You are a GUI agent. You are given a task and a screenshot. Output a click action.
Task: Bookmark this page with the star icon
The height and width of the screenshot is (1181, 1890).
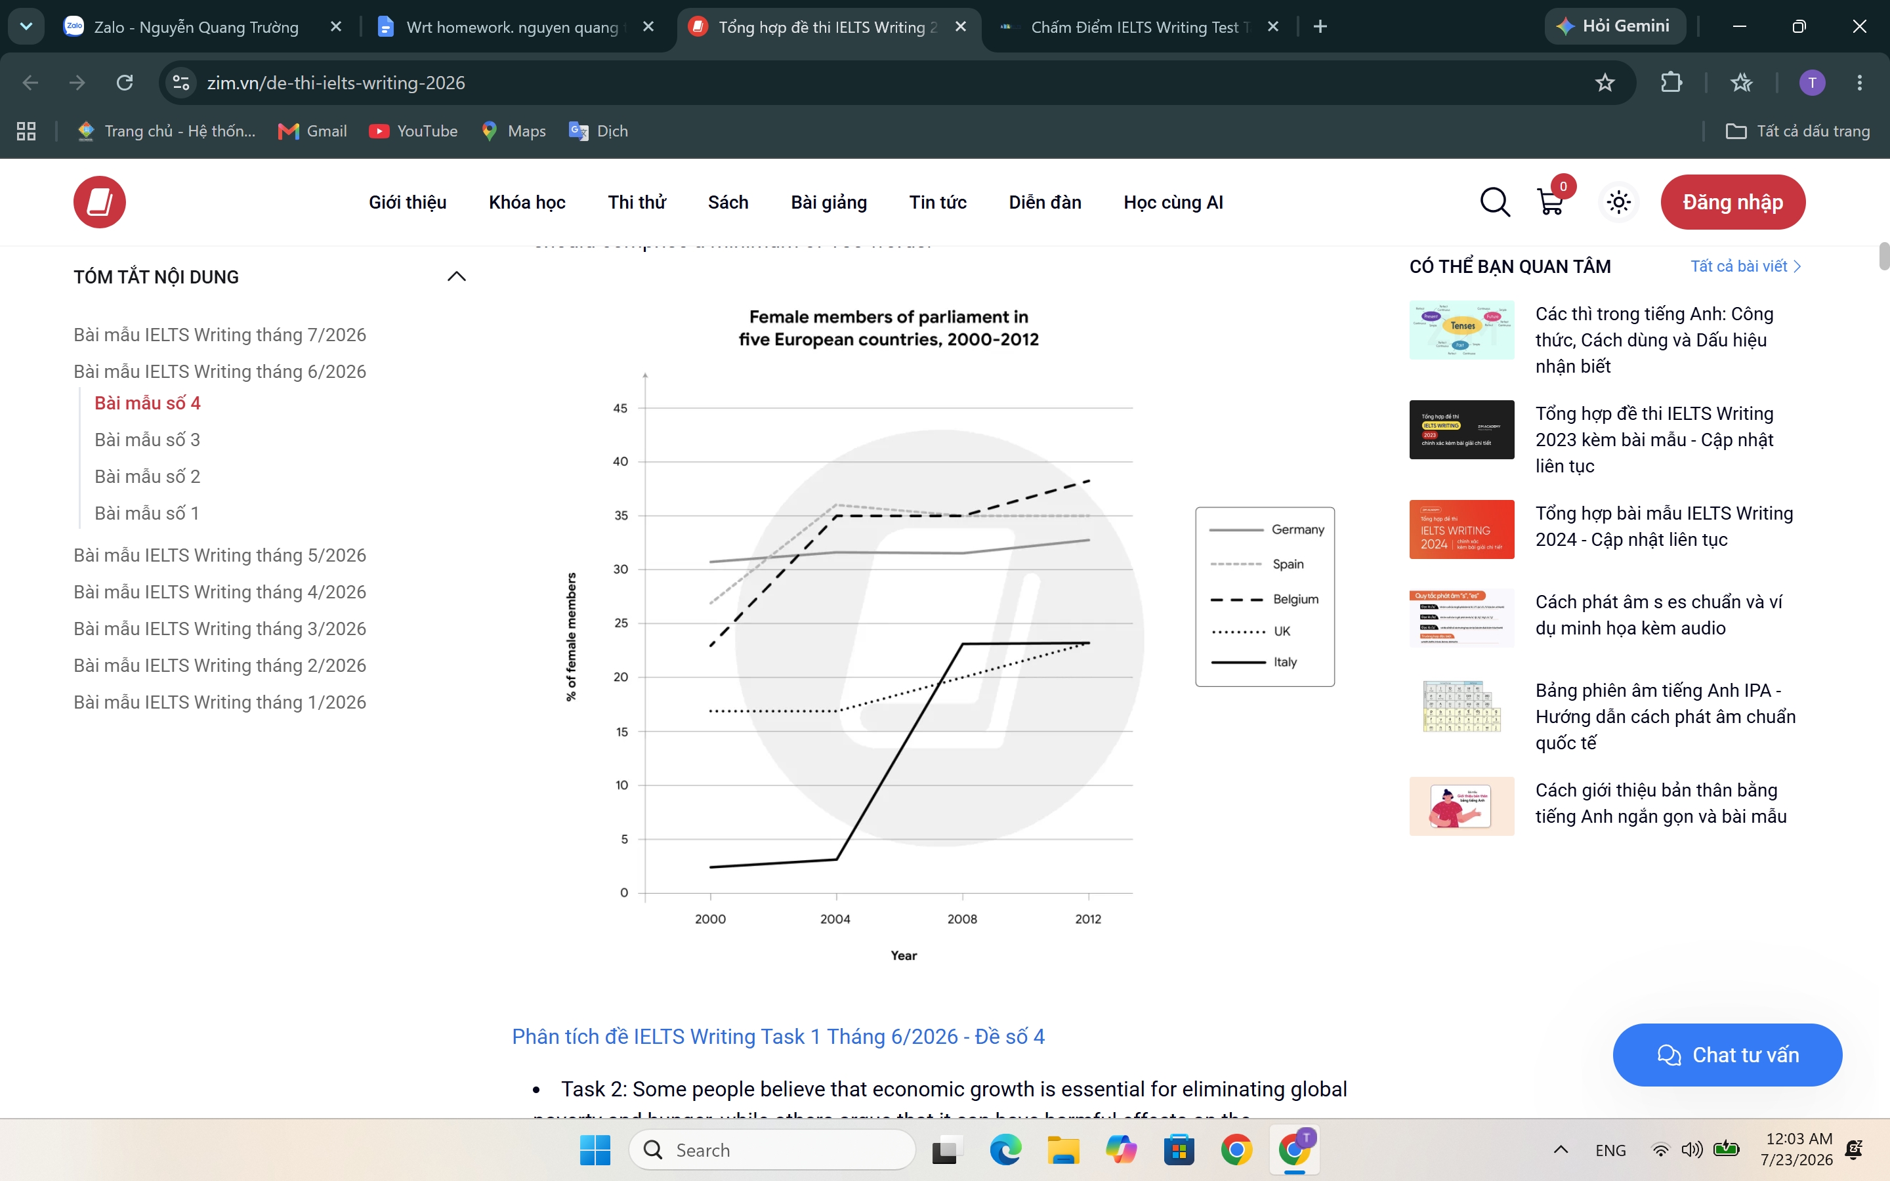coord(1605,83)
